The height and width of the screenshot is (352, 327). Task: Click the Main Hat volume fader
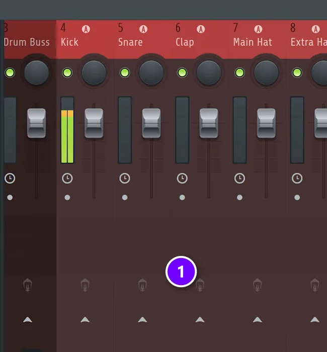pyautogui.click(x=266, y=123)
